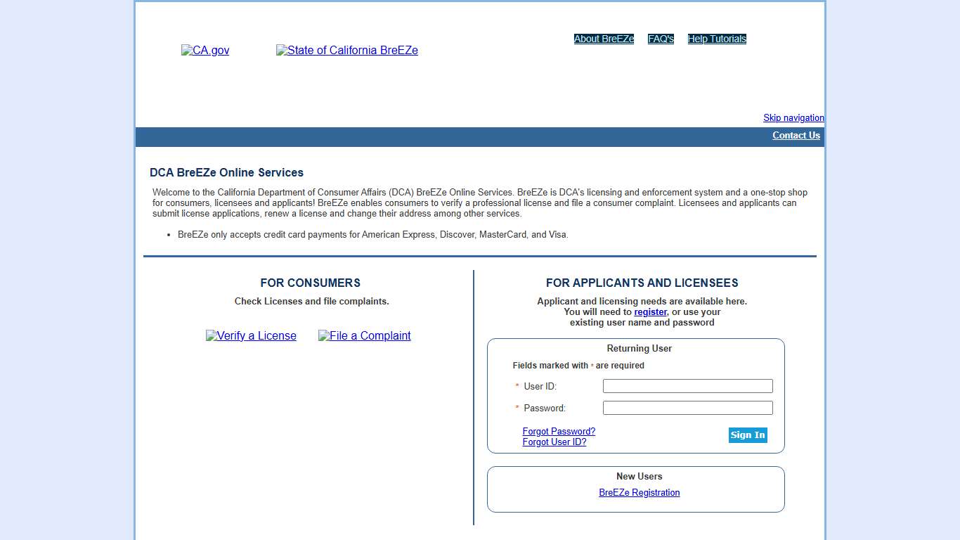Viewport: 960px width, 540px height.
Task: Focus the User ID input field
Action: point(687,386)
